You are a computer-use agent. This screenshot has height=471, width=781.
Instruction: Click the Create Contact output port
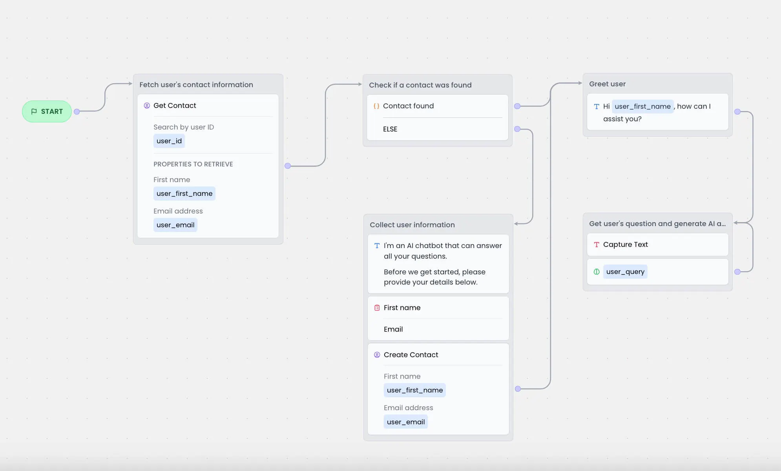pyautogui.click(x=518, y=389)
